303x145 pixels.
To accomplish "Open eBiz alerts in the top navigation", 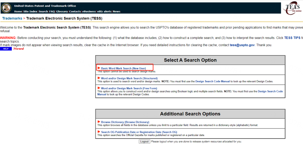I will [104, 11].
